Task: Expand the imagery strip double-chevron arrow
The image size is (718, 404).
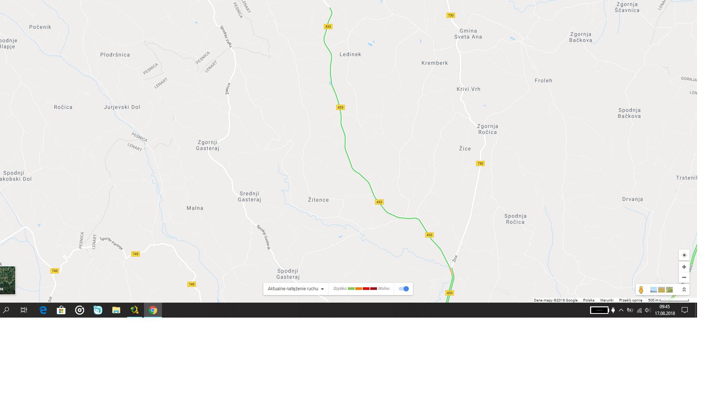Action: [684, 290]
